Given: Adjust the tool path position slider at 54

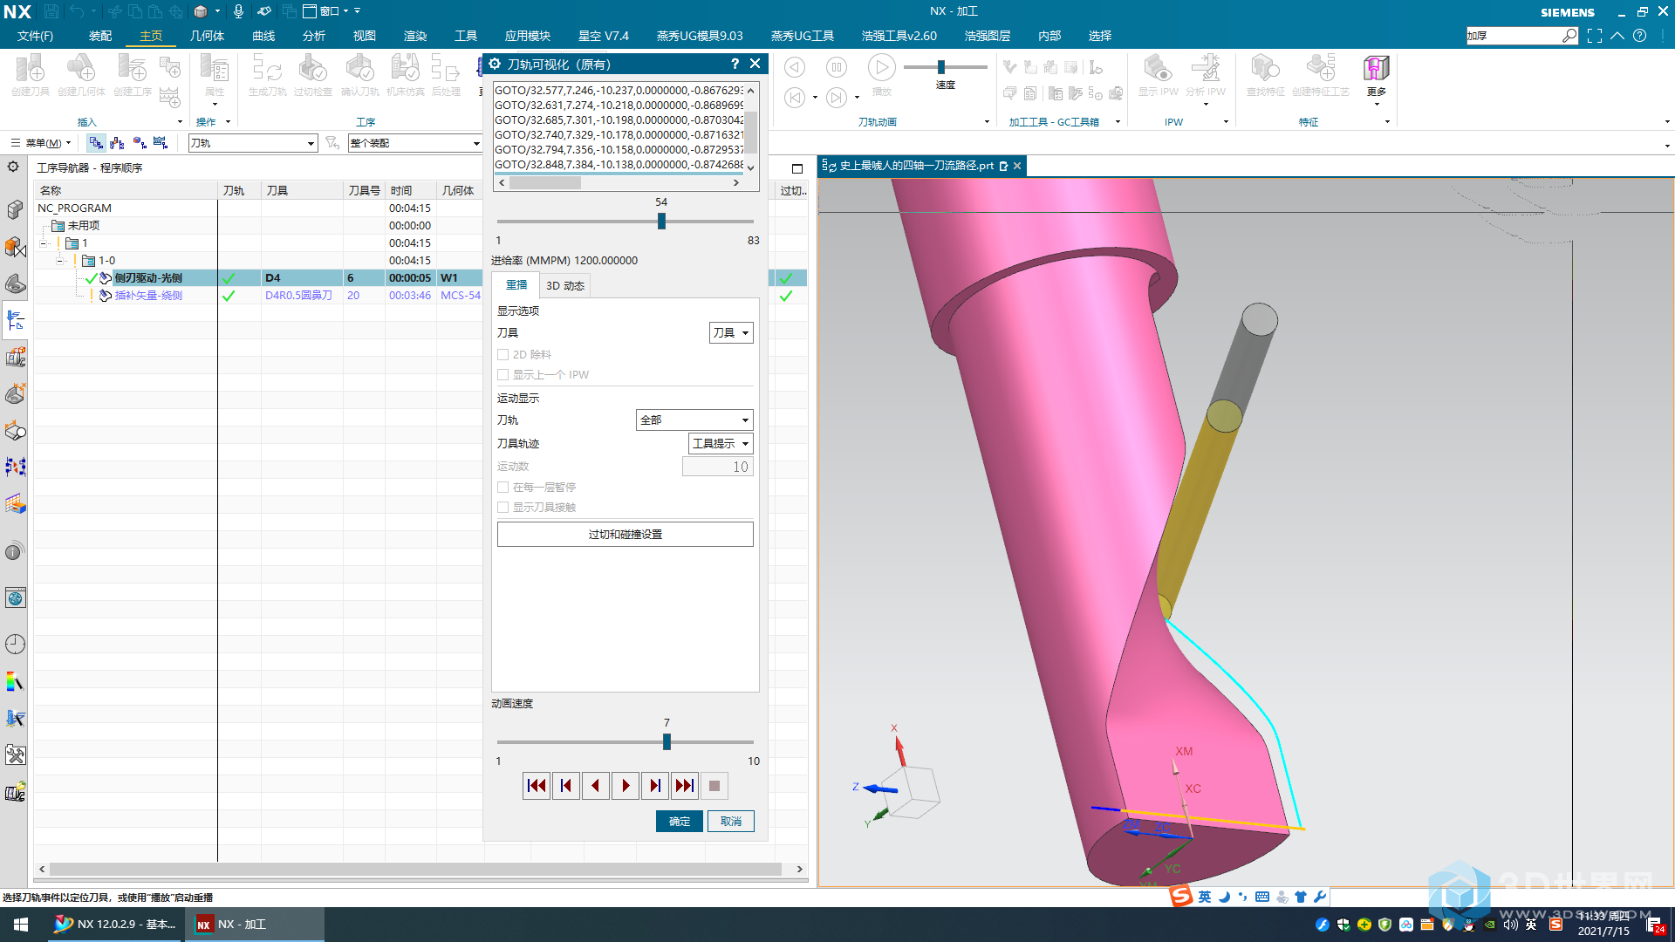Looking at the screenshot, I should coord(661,222).
